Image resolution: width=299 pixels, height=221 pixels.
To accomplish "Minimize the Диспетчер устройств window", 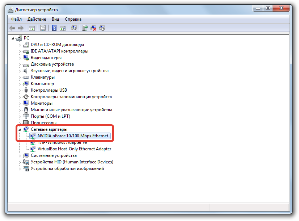I will pyautogui.click(x=258, y=8).
